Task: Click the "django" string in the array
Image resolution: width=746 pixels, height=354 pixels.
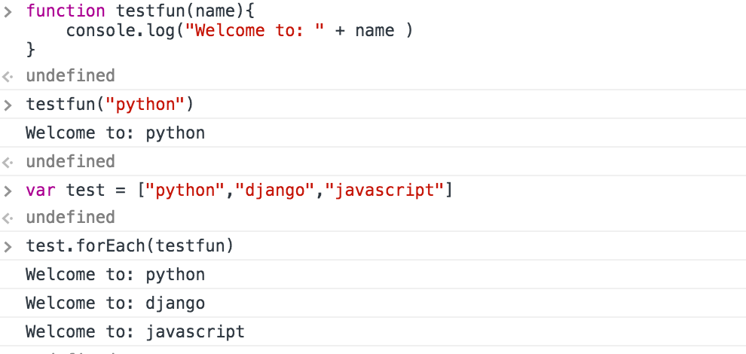Action: pos(280,191)
